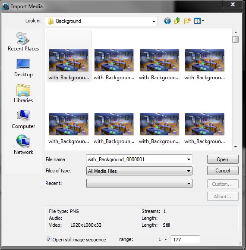This screenshot has width=246, height=250.
Task: Open the Recent dropdown list
Action: click(139, 183)
